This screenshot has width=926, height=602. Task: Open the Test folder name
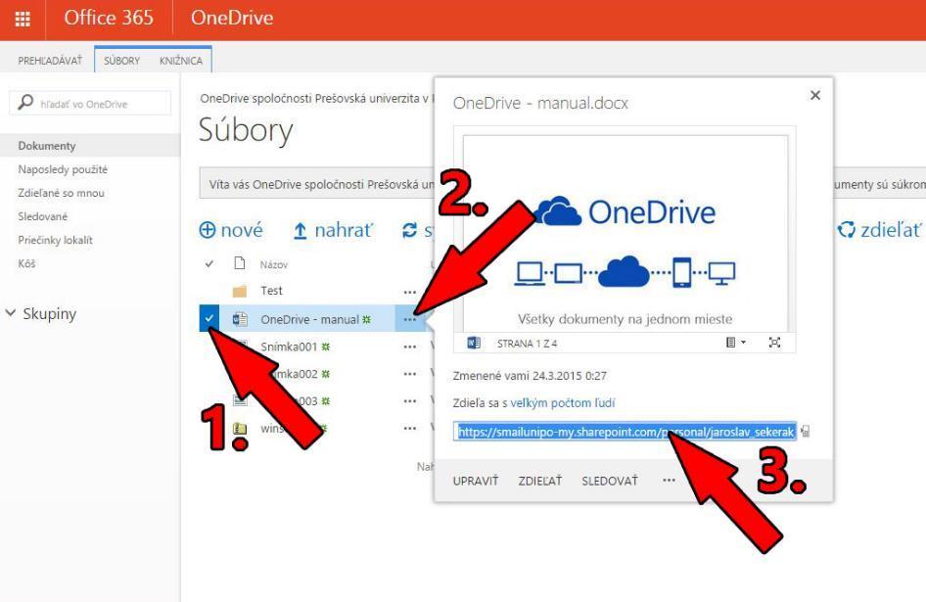272,291
